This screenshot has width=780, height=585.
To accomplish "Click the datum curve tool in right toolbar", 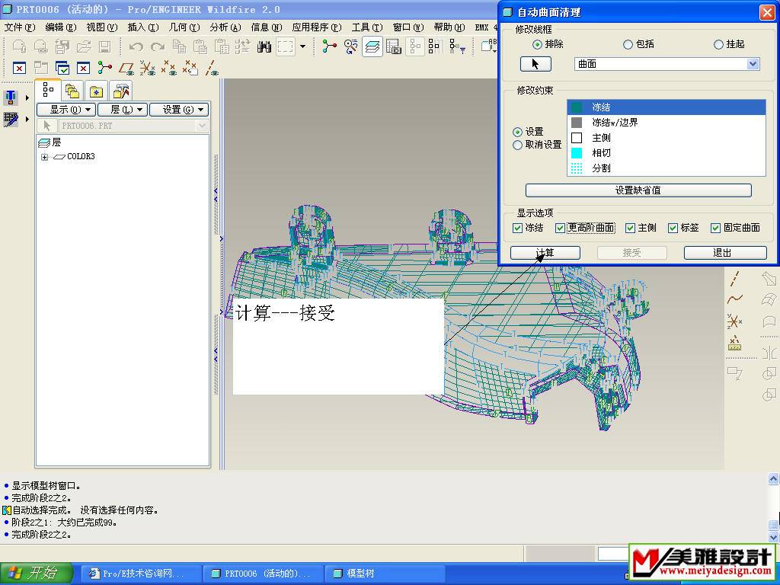I will [x=735, y=299].
